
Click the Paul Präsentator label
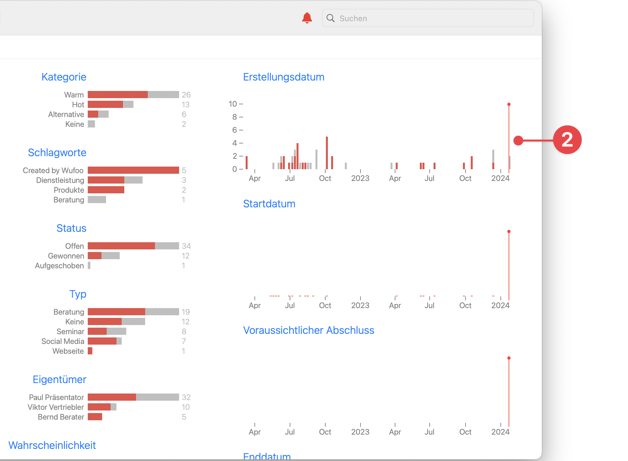pyautogui.click(x=56, y=397)
